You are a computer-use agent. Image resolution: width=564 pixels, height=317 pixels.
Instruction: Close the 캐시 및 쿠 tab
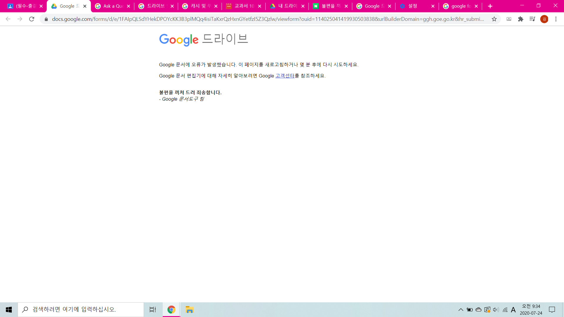tap(216, 6)
